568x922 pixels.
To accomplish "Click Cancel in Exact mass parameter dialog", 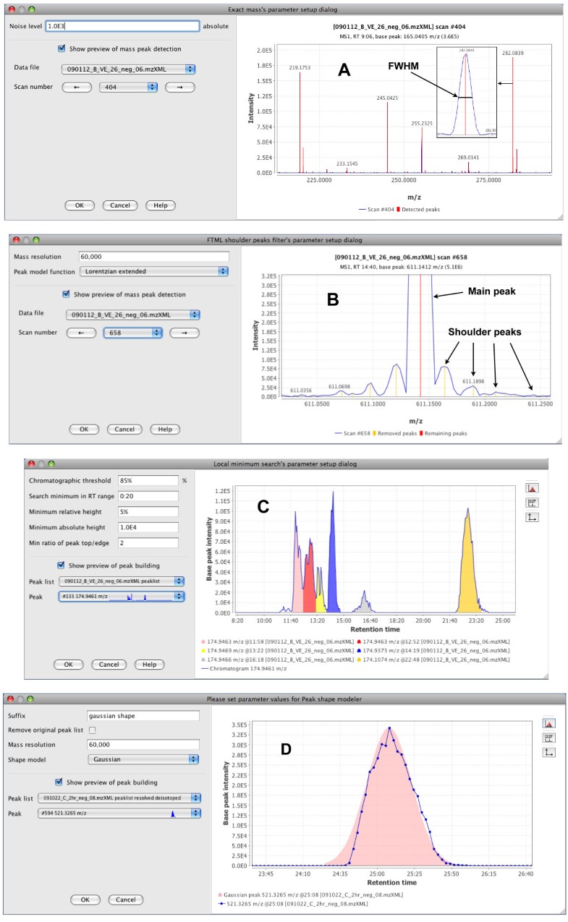I will click(120, 205).
